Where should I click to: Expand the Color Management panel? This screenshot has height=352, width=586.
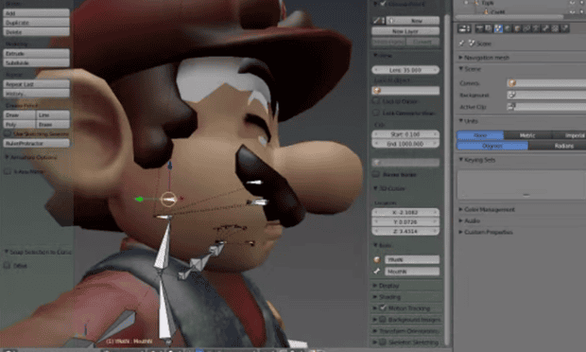tap(490, 209)
